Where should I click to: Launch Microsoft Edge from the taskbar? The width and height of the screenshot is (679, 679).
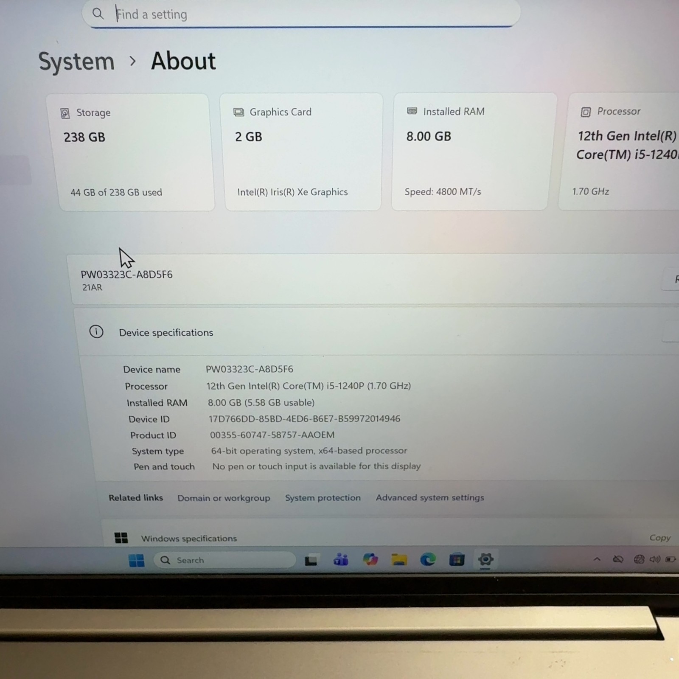click(428, 560)
